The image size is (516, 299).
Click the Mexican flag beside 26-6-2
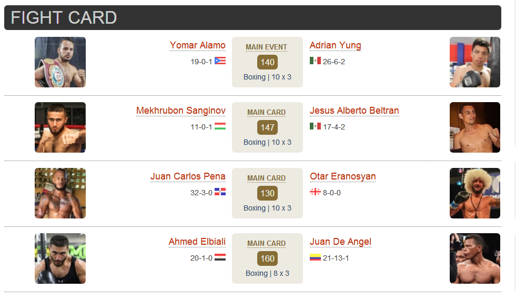(315, 61)
